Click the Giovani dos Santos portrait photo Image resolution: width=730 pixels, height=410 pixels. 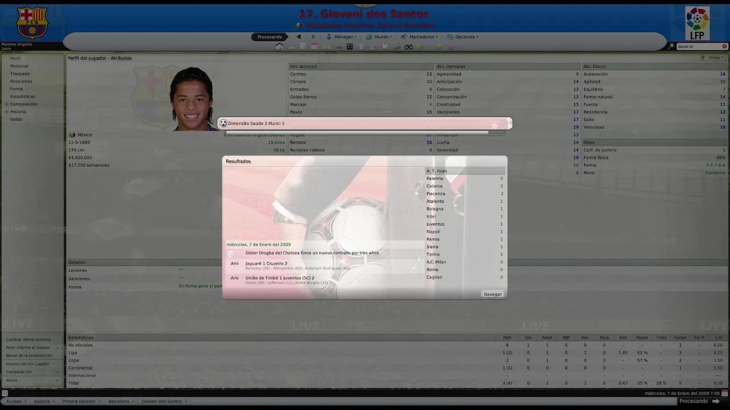coord(192,99)
